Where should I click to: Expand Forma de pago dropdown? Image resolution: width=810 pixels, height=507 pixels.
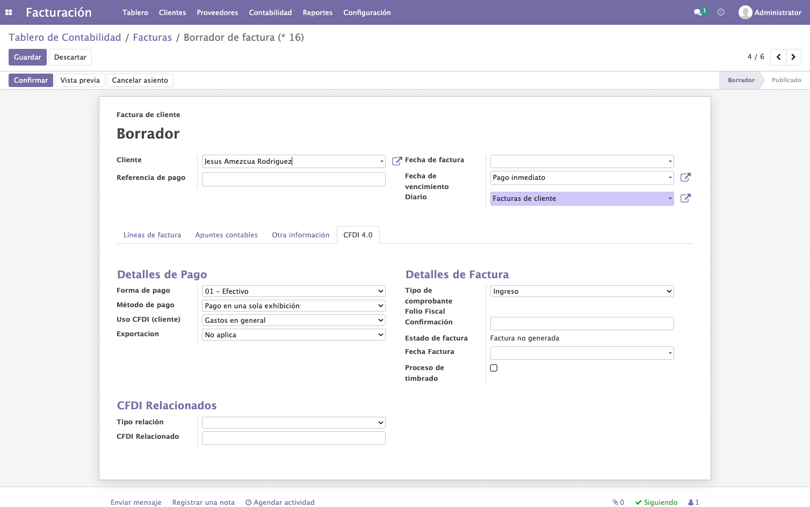[x=294, y=291]
